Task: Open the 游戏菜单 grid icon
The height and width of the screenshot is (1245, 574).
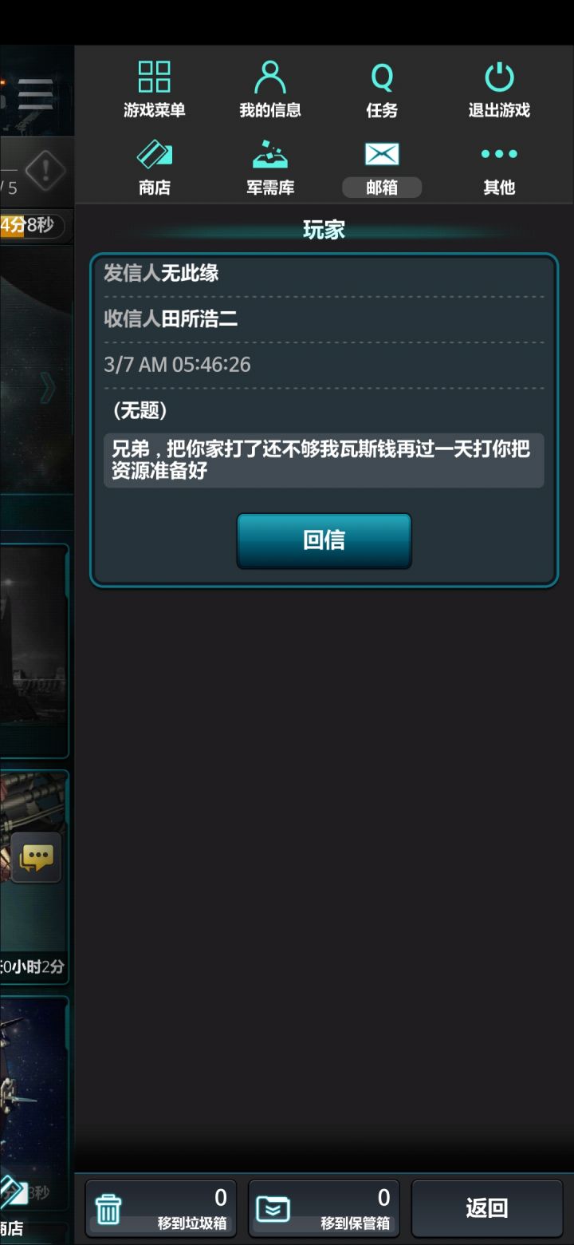Action: (154, 89)
